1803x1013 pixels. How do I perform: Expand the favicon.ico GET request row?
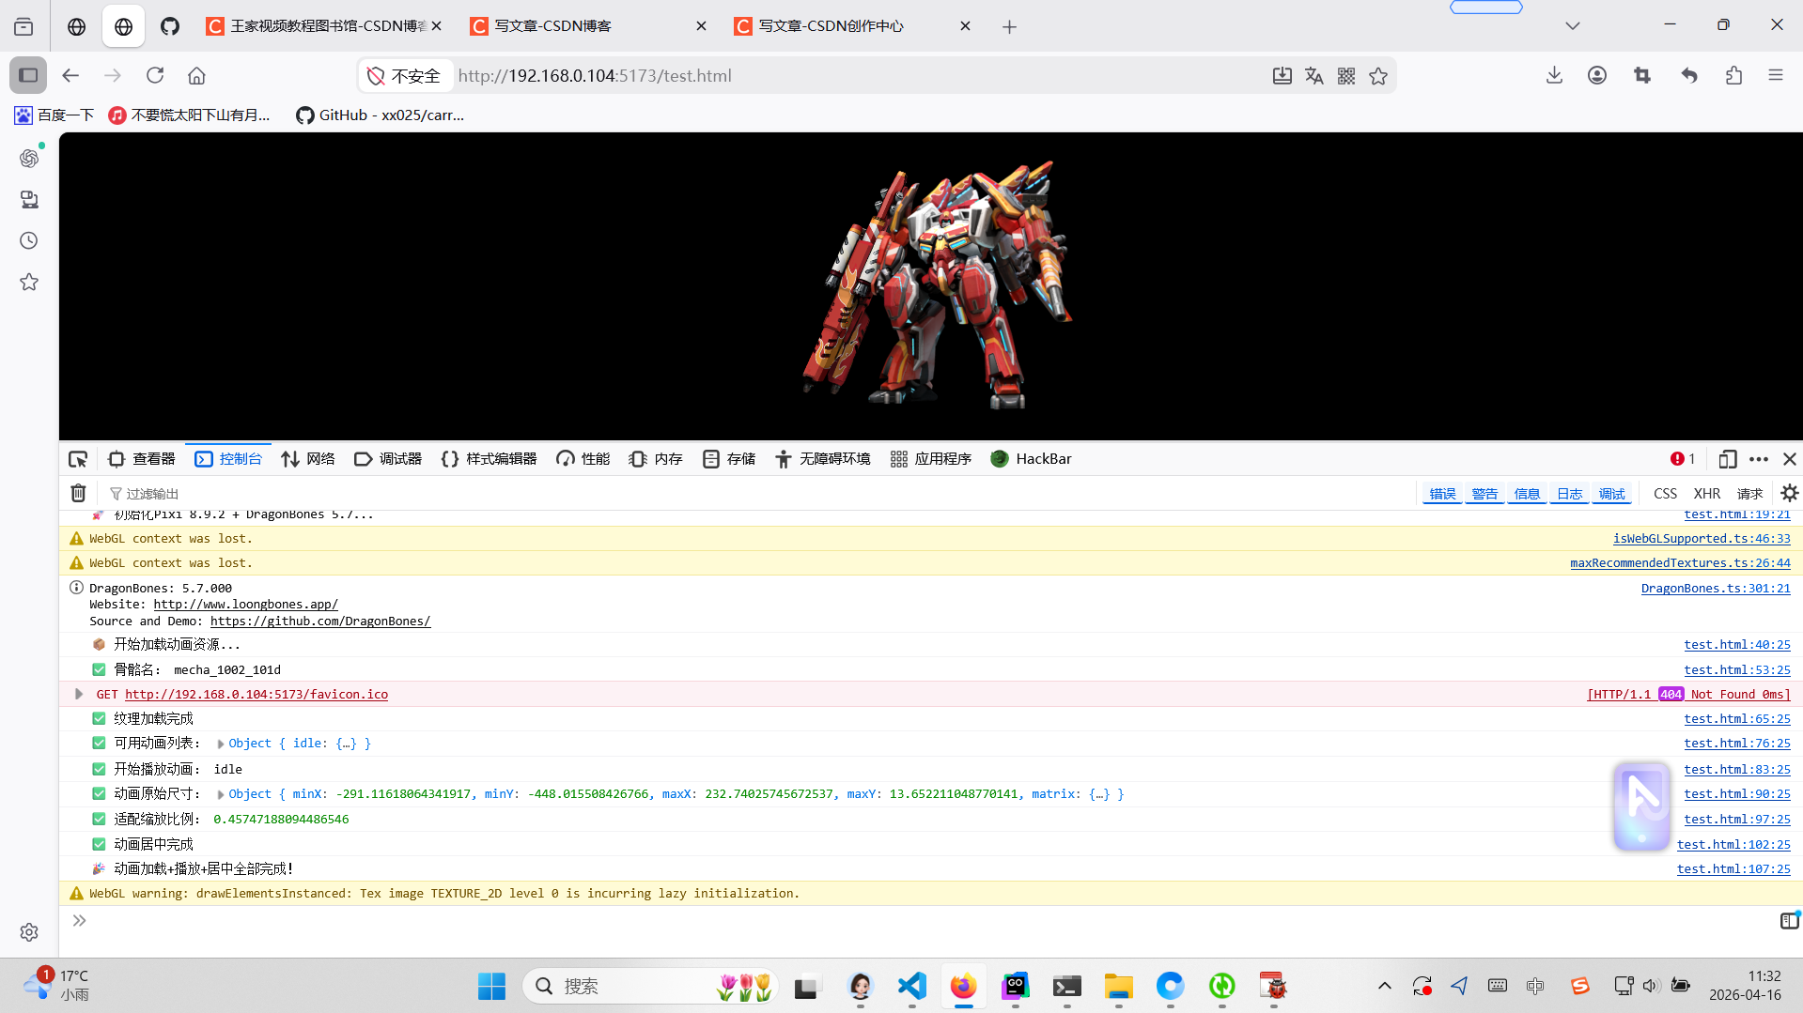coord(79,695)
